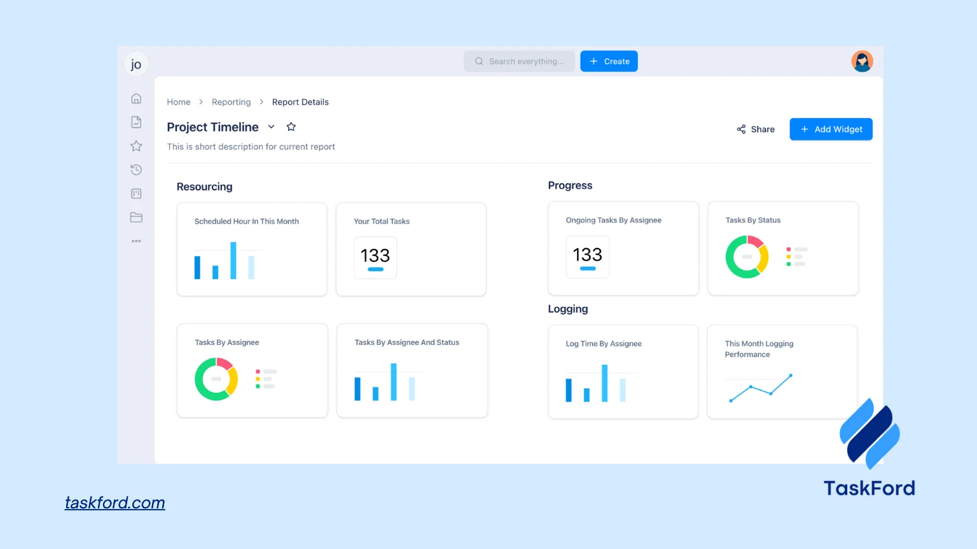Open favorites star icon in sidebar
977x549 pixels.
tap(136, 146)
